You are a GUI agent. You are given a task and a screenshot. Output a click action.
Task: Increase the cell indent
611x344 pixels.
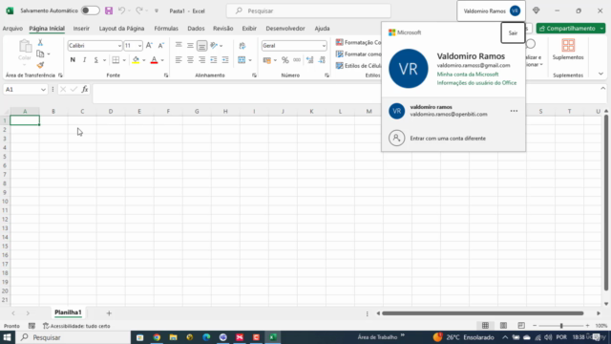[x=225, y=60]
